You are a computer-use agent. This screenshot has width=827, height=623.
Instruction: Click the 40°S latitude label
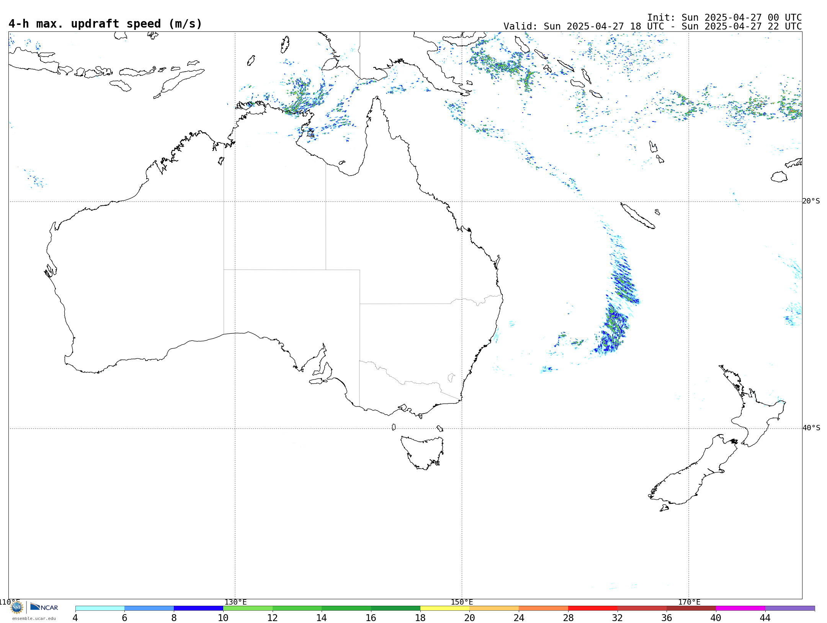[x=811, y=428]
